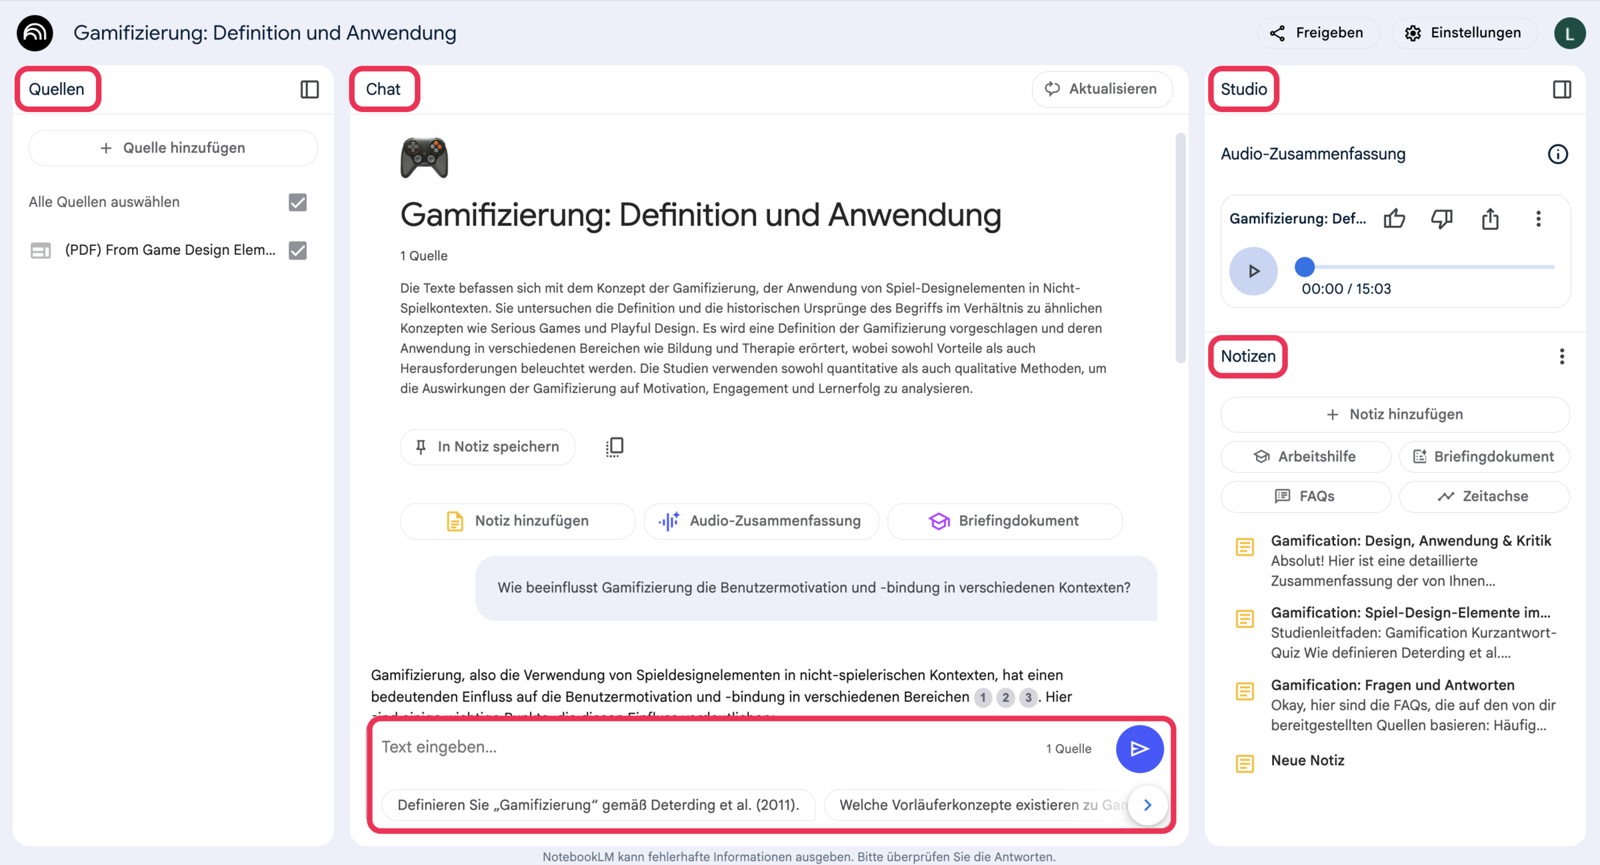Image resolution: width=1600 pixels, height=865 pixels.
Task: Send the chat message with the arrow button
Action: (x=1139, y=748)
